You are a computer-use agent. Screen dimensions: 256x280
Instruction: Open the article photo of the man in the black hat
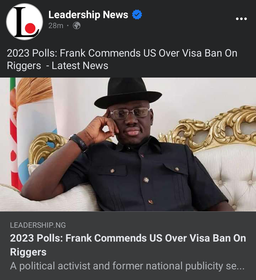pyautogui.click(x=128, y=144)
